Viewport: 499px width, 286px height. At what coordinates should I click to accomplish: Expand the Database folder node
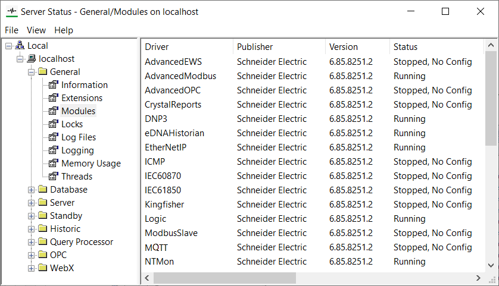click(31, 190)
